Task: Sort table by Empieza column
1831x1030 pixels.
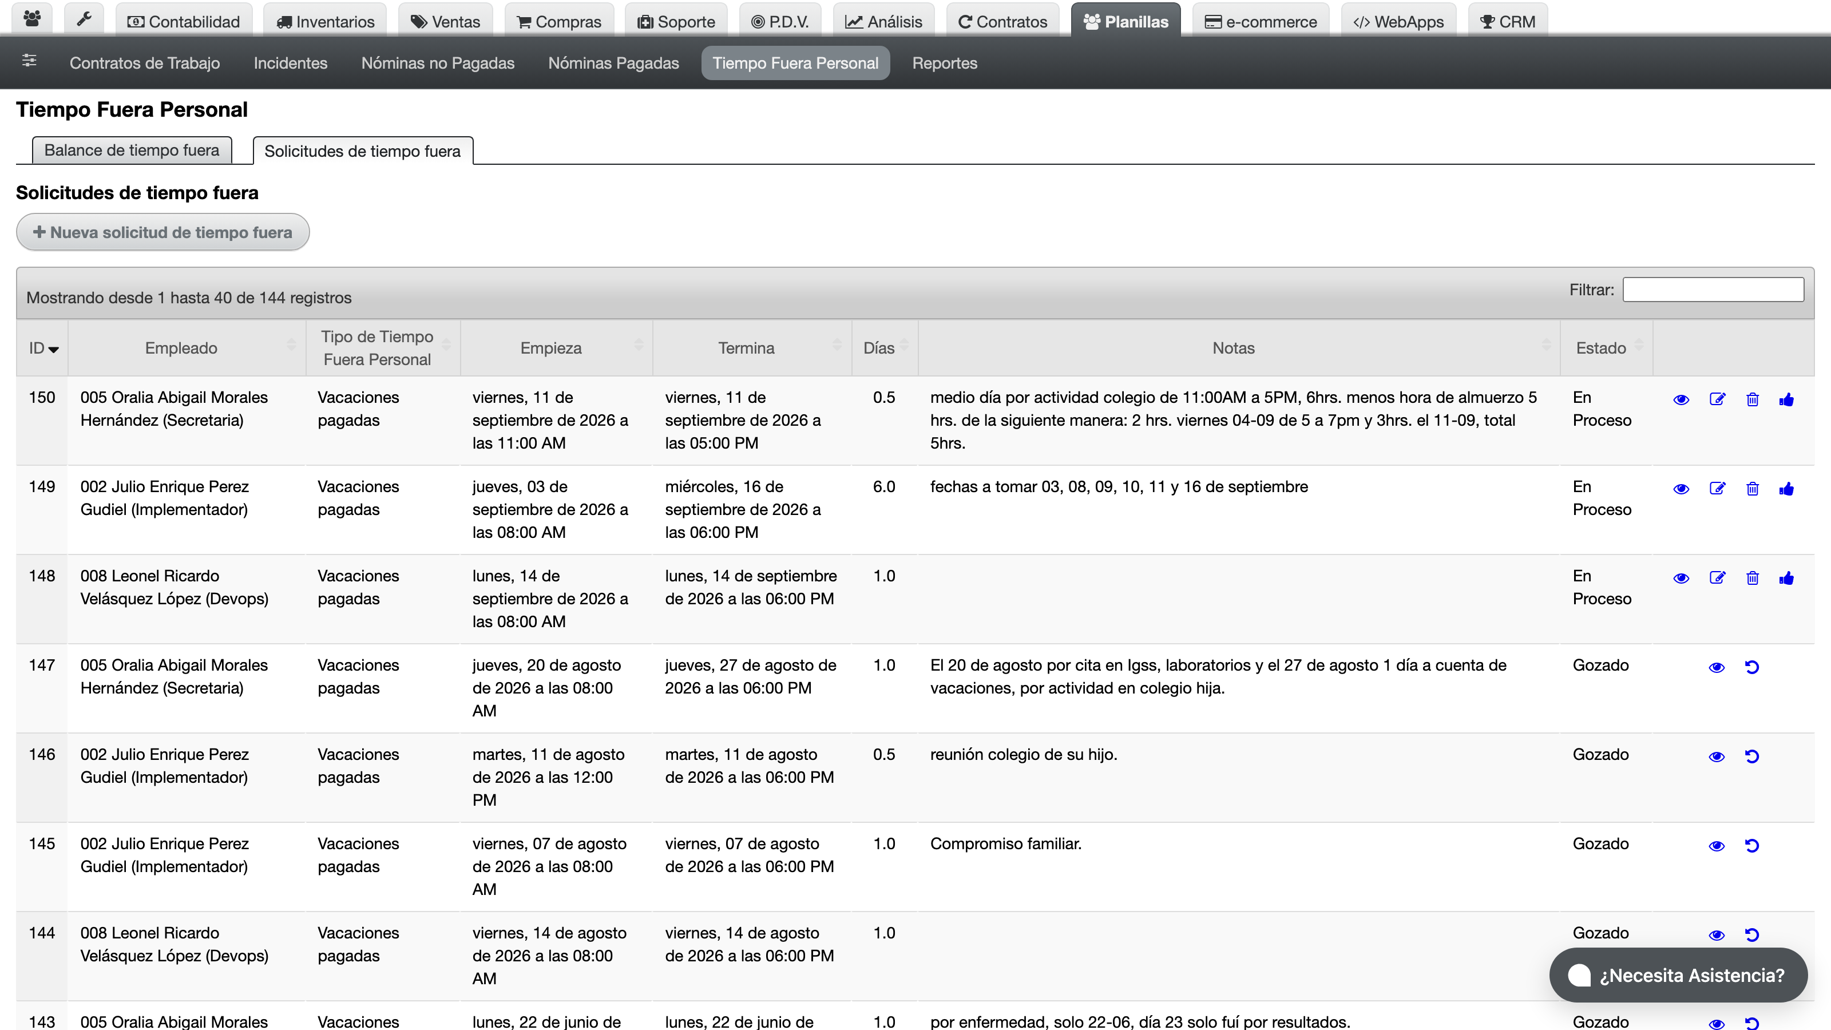Action: (x=557, y=348)
